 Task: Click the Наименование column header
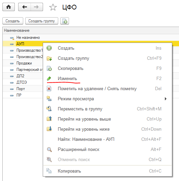(91, 30)
